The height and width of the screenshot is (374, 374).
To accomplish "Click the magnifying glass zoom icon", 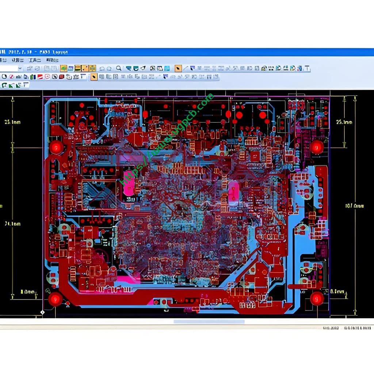I will point(119,68).
